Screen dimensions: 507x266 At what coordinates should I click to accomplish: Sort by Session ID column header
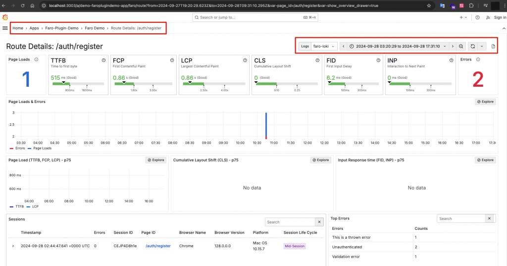(123, 233)
